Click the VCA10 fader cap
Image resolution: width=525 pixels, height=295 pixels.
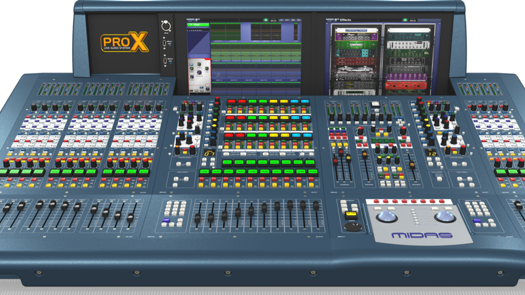pyautogui.click(x=316, y=205)
